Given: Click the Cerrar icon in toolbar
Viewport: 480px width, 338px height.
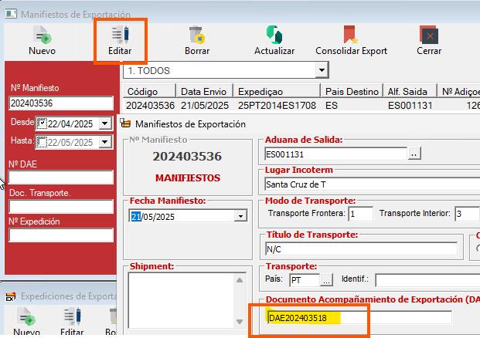Looking at the screenshot, I should 429,35.
